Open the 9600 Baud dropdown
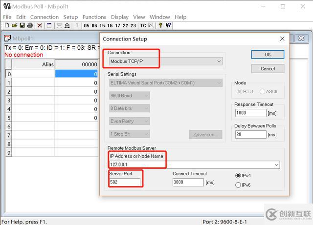313x225 pixels. coord(129,96)
